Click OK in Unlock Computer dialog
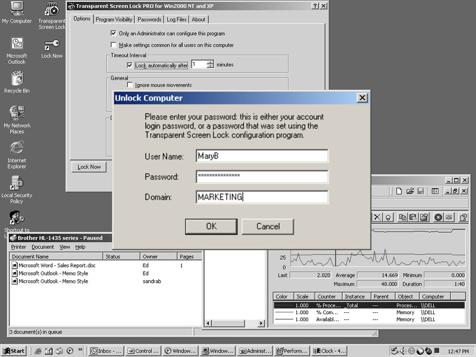The image size is (476, 357). tap(211, 227)
